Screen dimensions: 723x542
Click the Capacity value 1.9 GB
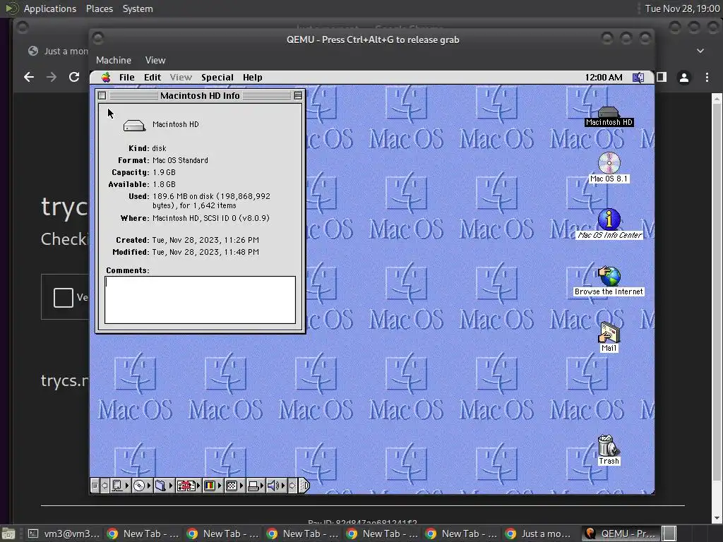coord(164,172)
